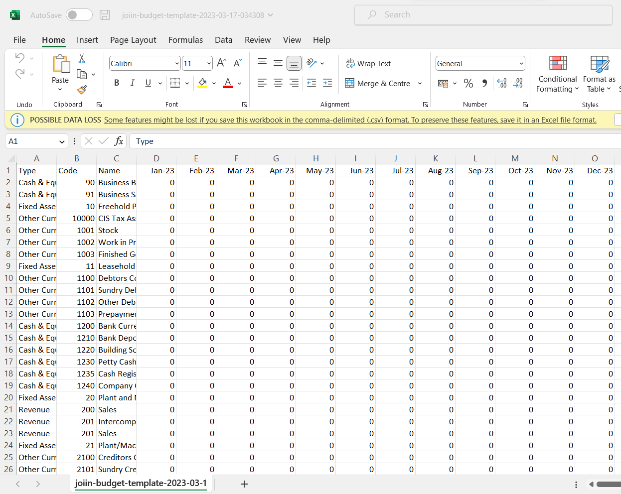Toggle Italic formatting
Screen dimensions: 621x494
(x=132, y=83)
